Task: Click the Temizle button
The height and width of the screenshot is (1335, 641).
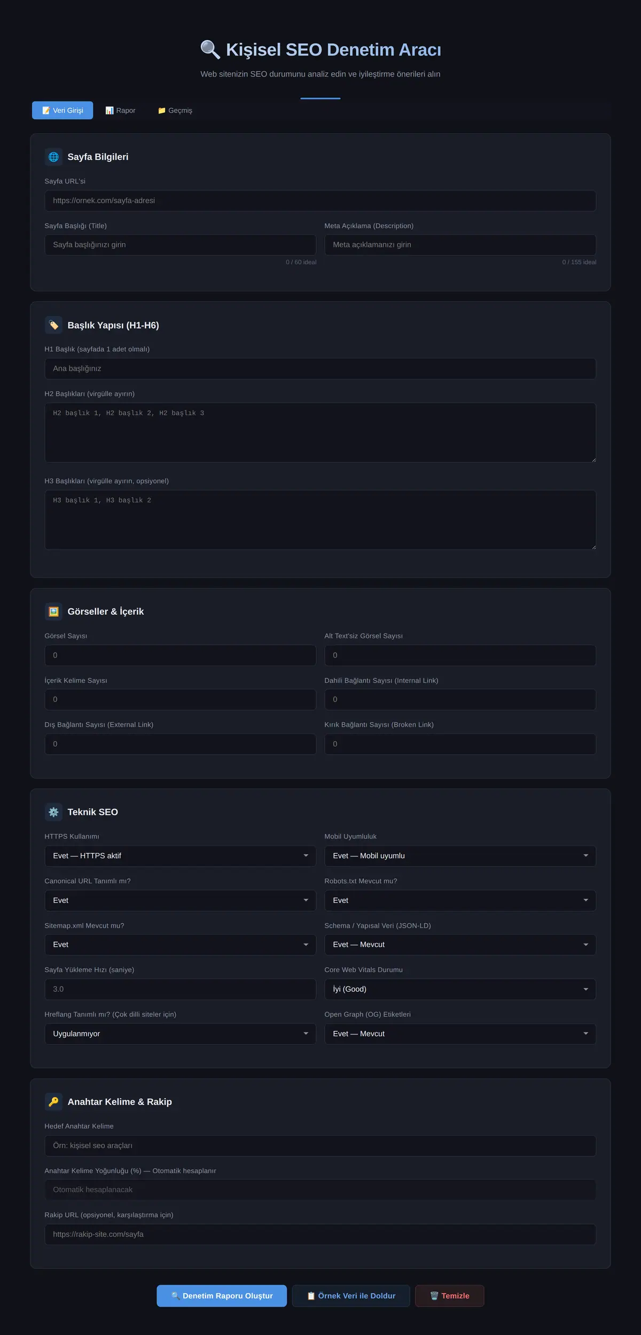Action: point(450,1295)
